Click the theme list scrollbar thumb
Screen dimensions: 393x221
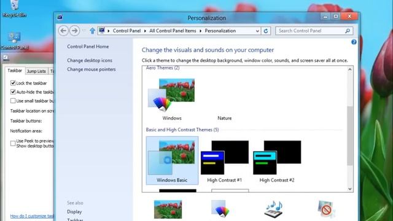click(x=350, y=136)
